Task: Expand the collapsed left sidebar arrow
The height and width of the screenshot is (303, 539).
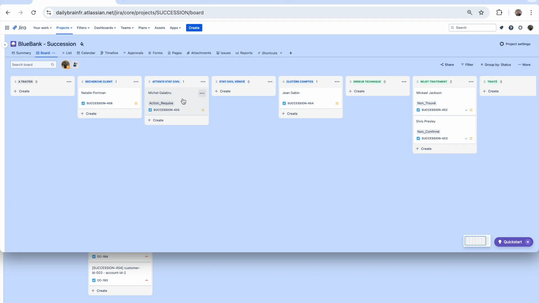Action: coord(5,45)
